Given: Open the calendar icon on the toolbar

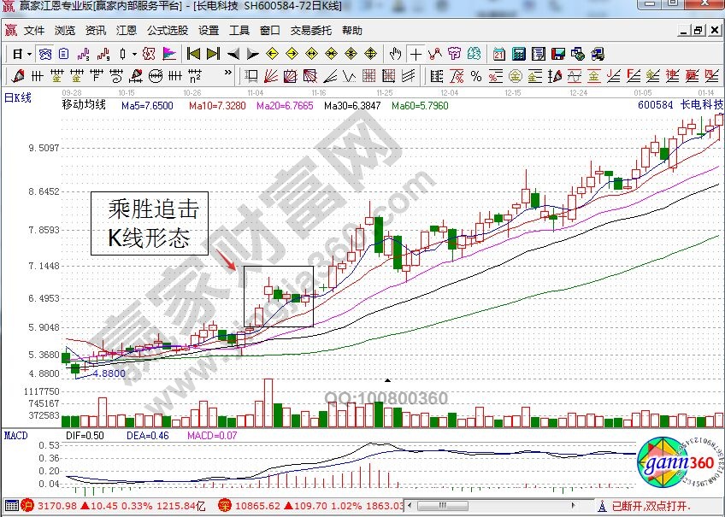Looking at the screenshot, I should [x=498, y=53].
